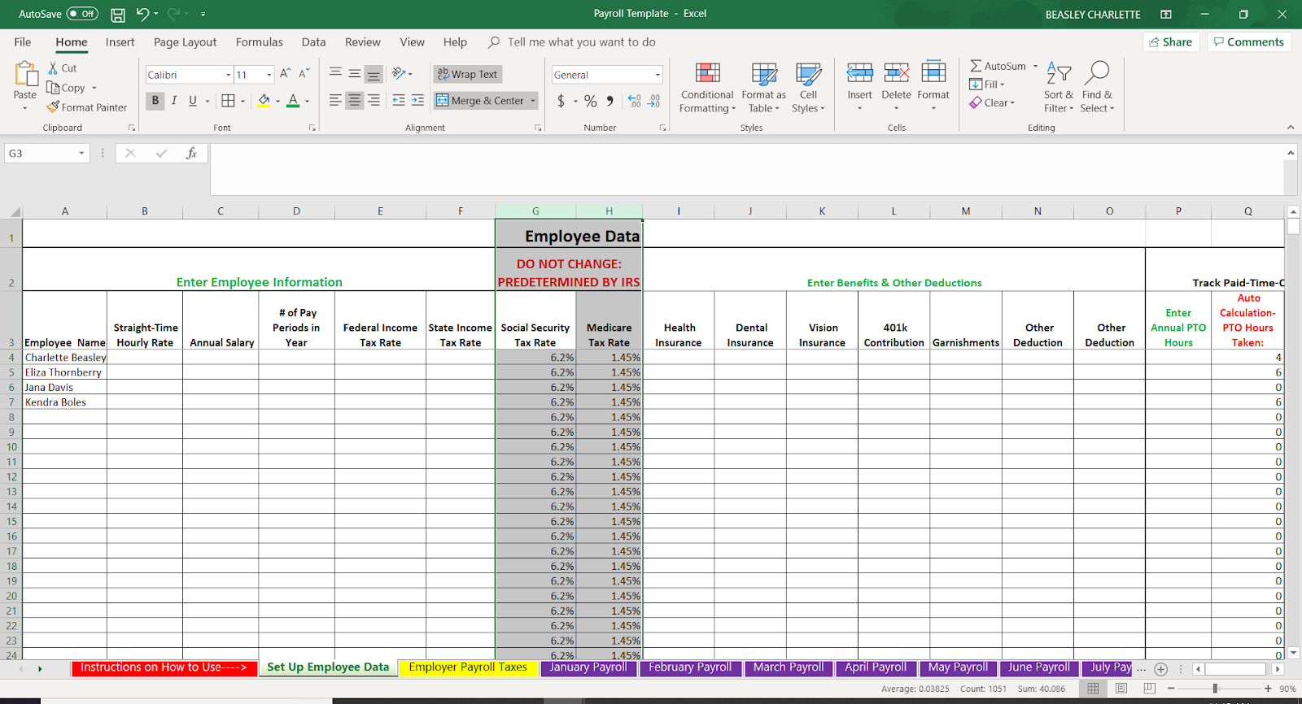This screenshot has height=704, width=1302.
Task: Click the zoom slider in status bar
Action: [1216, 689]
